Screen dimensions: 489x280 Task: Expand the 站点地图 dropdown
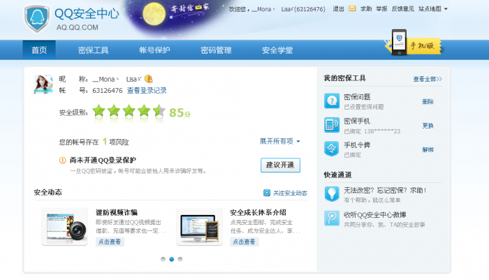pos(433,9)
